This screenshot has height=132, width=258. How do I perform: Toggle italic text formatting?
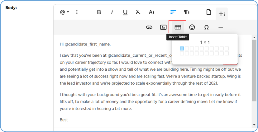(x=112, y=12)
